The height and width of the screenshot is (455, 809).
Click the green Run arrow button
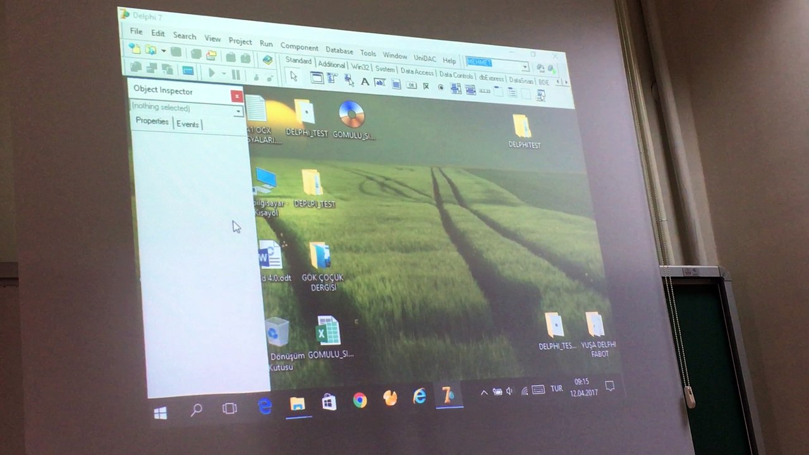pyautogui.click(x=212, y=73)
